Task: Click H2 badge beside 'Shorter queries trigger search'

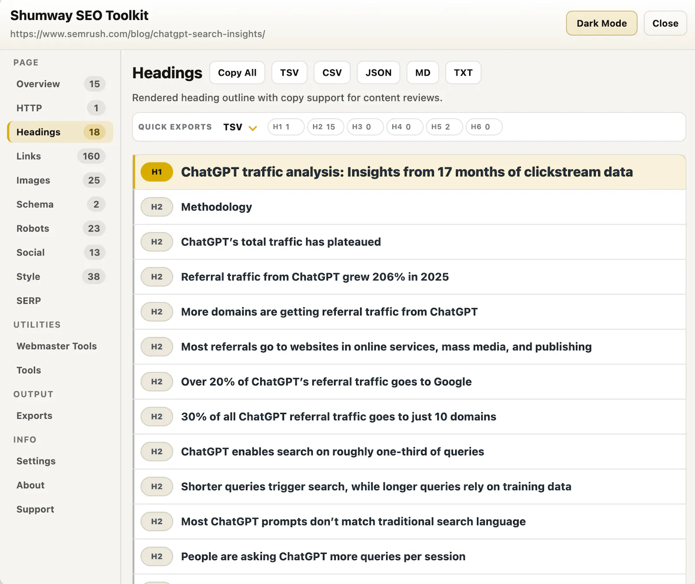Action: tap(157, 487)
